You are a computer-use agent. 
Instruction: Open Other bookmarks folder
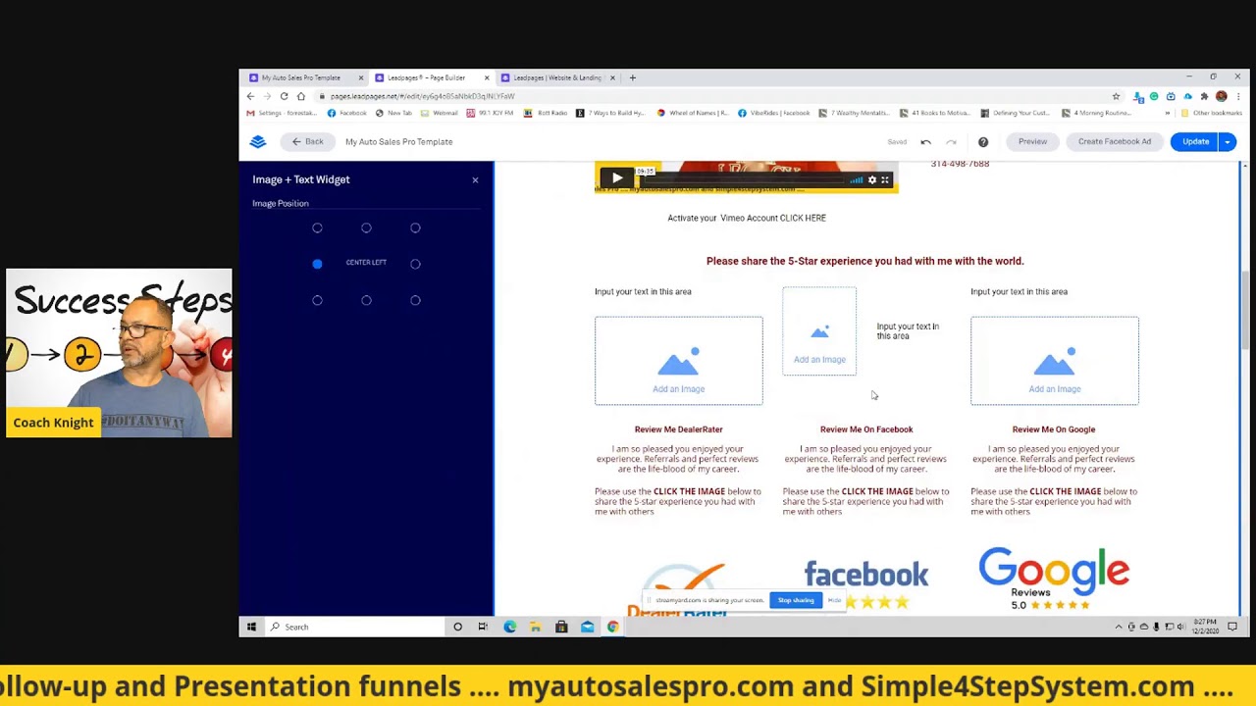pos(1211,113)
